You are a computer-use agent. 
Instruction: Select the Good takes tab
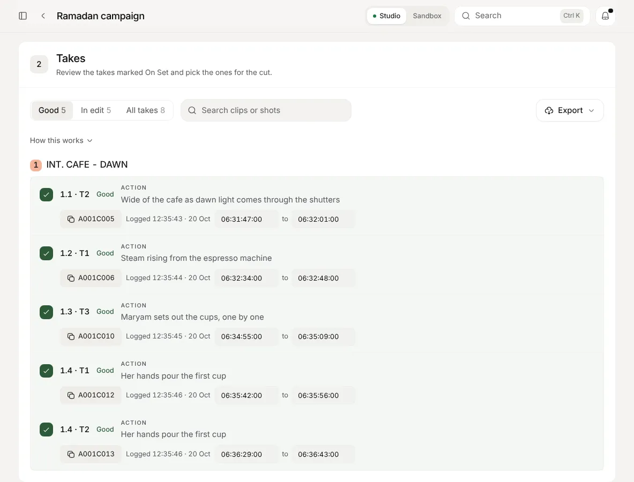click(52, 110)
